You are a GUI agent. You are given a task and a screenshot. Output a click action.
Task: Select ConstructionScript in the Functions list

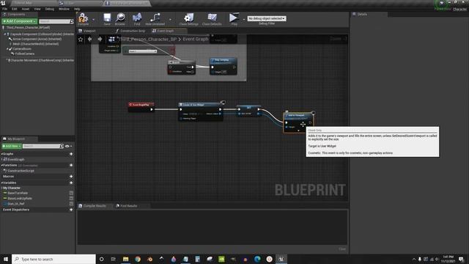(18, 171)
